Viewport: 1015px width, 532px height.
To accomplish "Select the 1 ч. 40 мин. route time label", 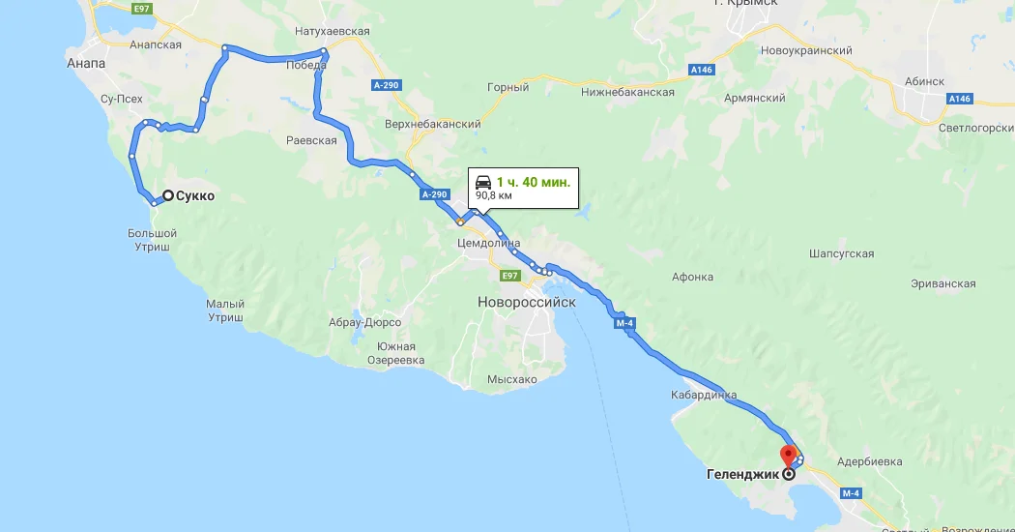I will [x=534, y=182].
